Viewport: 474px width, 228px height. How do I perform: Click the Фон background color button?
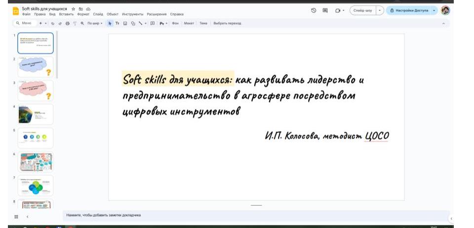(175, 23)
